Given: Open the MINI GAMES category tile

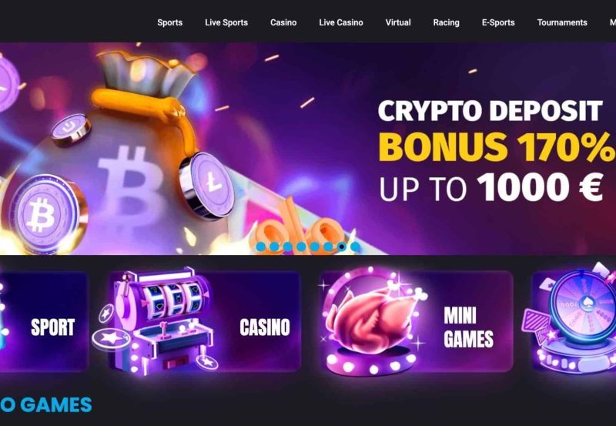Looking at the screenshot, I should click(x=417, y=321).
